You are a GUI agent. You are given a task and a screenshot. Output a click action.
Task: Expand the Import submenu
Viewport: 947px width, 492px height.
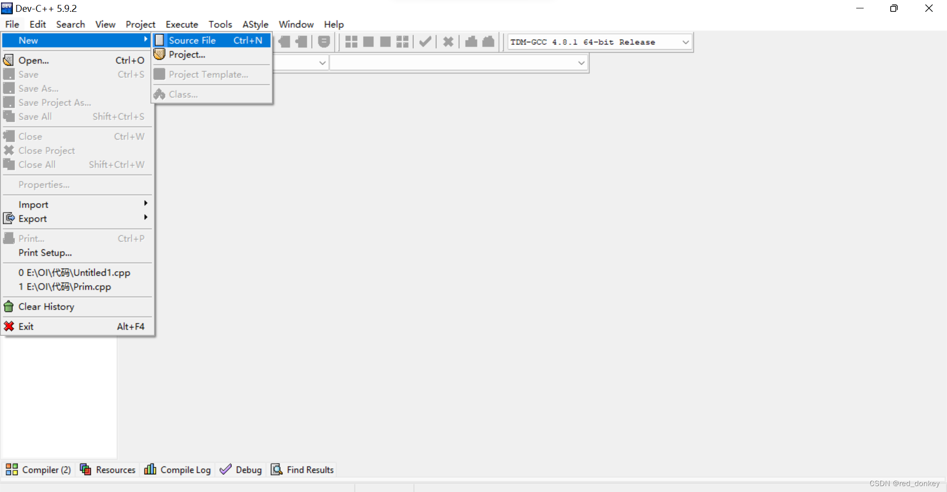pyautogui.click(x=77, y=204)
